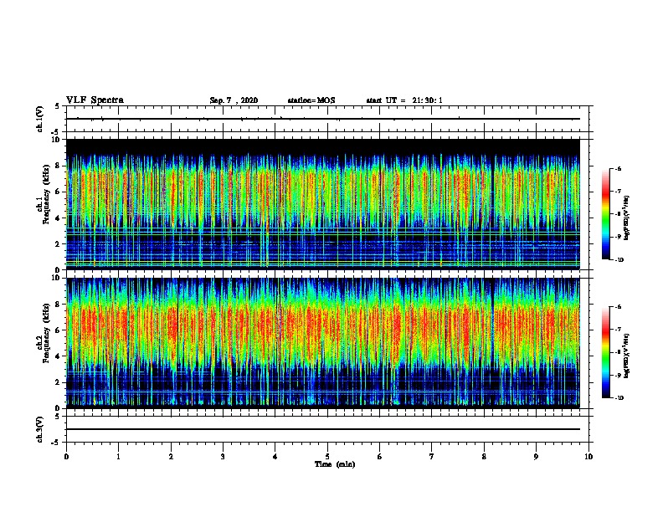Click the "station=MOS" header label
The width and height of the screenshot is (663, 512).
pyautogui.click(x=311, y=100)
